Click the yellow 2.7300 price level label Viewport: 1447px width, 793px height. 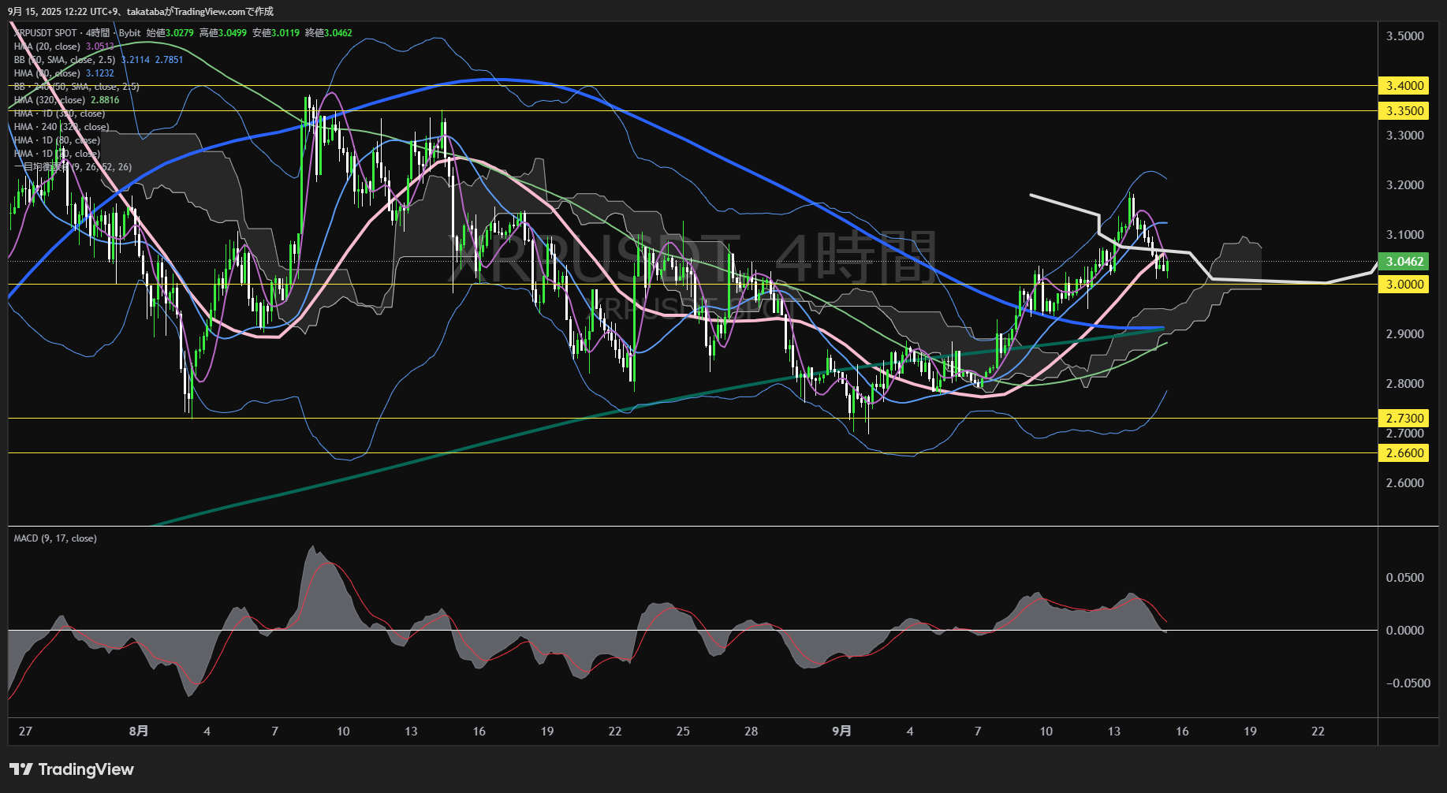1404,419
